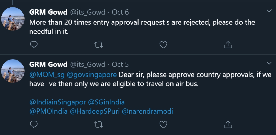The width and height of the screenshot is (276, 135).
Task: Open the @narendramodi mention
Action: tap(147, 112)
